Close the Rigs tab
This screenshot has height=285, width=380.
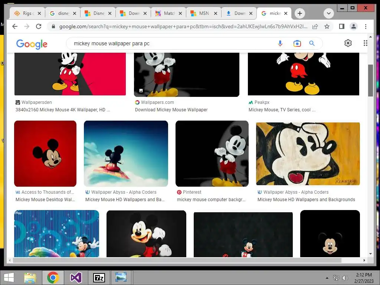point(39,13)
